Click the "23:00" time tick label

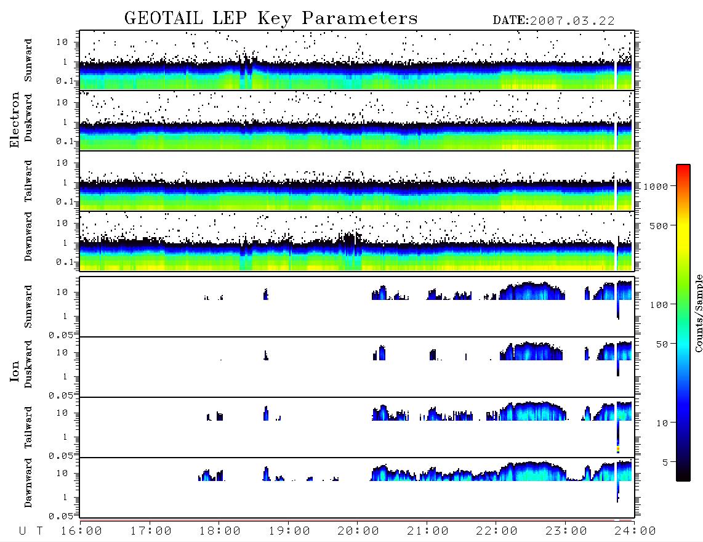pyautogui.click(x=566, y=531)
